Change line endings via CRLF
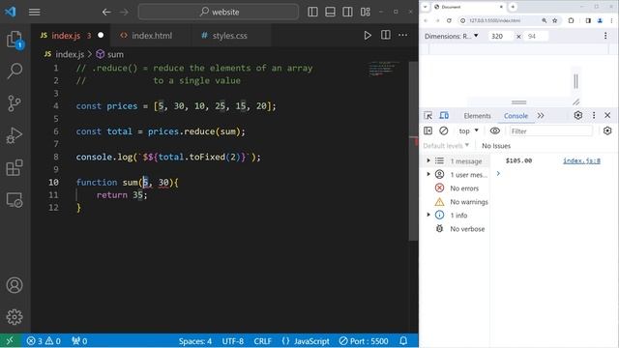619x348 pixels. click(x=262, y=341)
